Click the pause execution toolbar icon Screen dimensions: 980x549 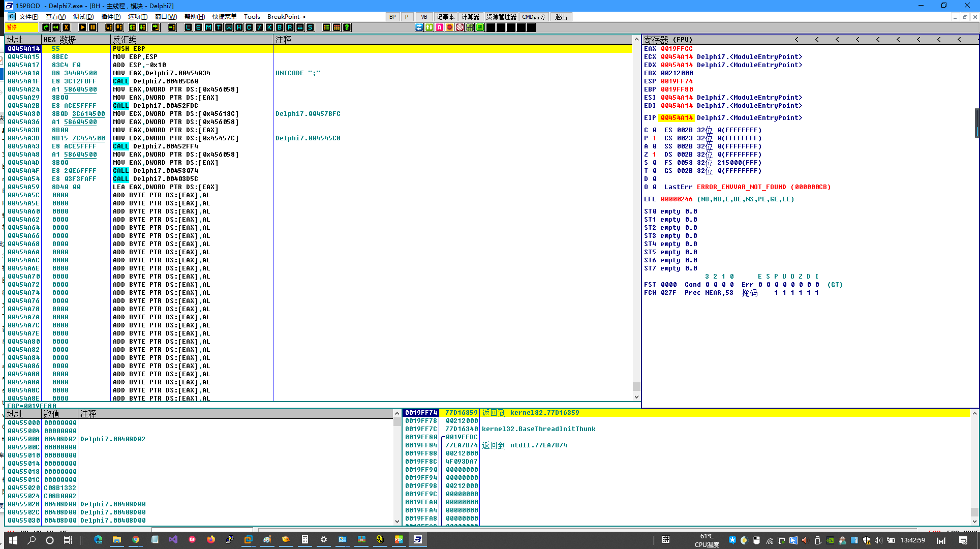coord(93,27)
